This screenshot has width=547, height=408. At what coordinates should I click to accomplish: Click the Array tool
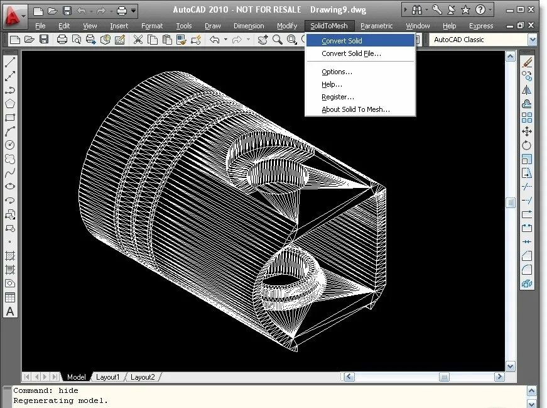point(527,118)
